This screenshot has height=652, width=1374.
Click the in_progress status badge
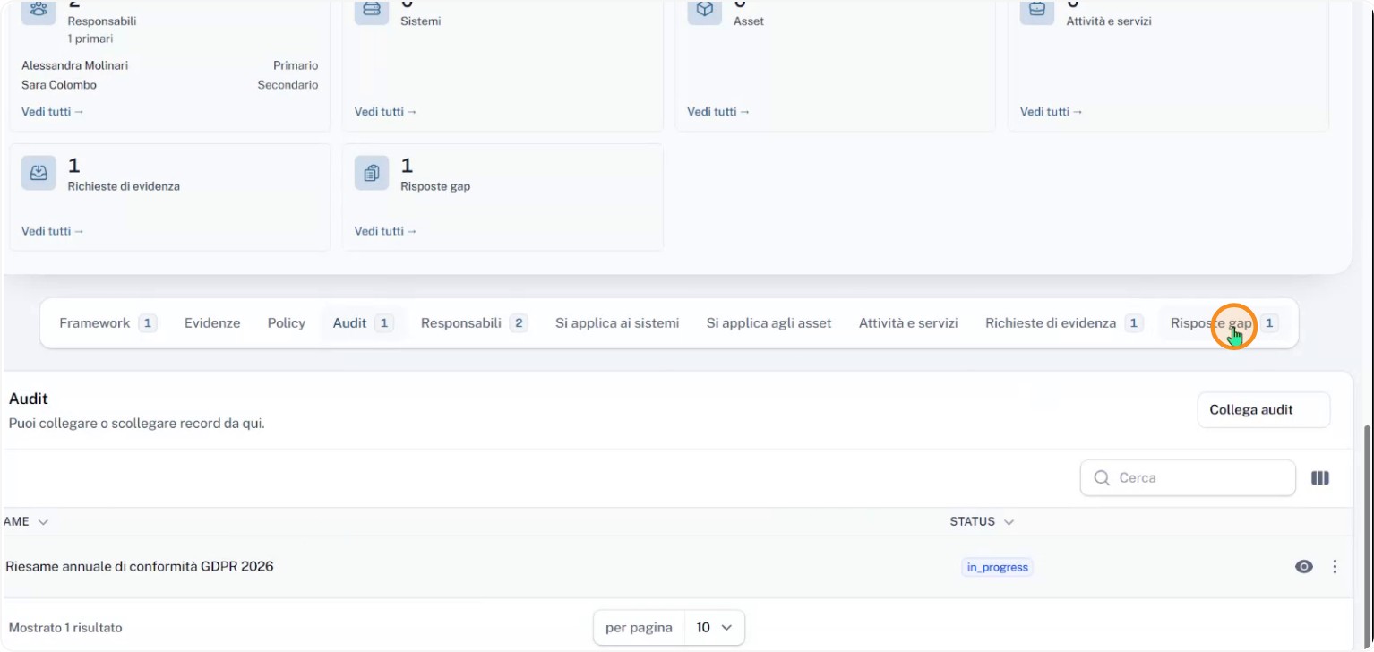[997, 567]
